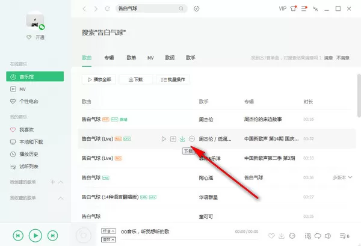Open 个性电台 in sidebar
The width and height of the screenshot is (361, 246).
click(24, 101)
